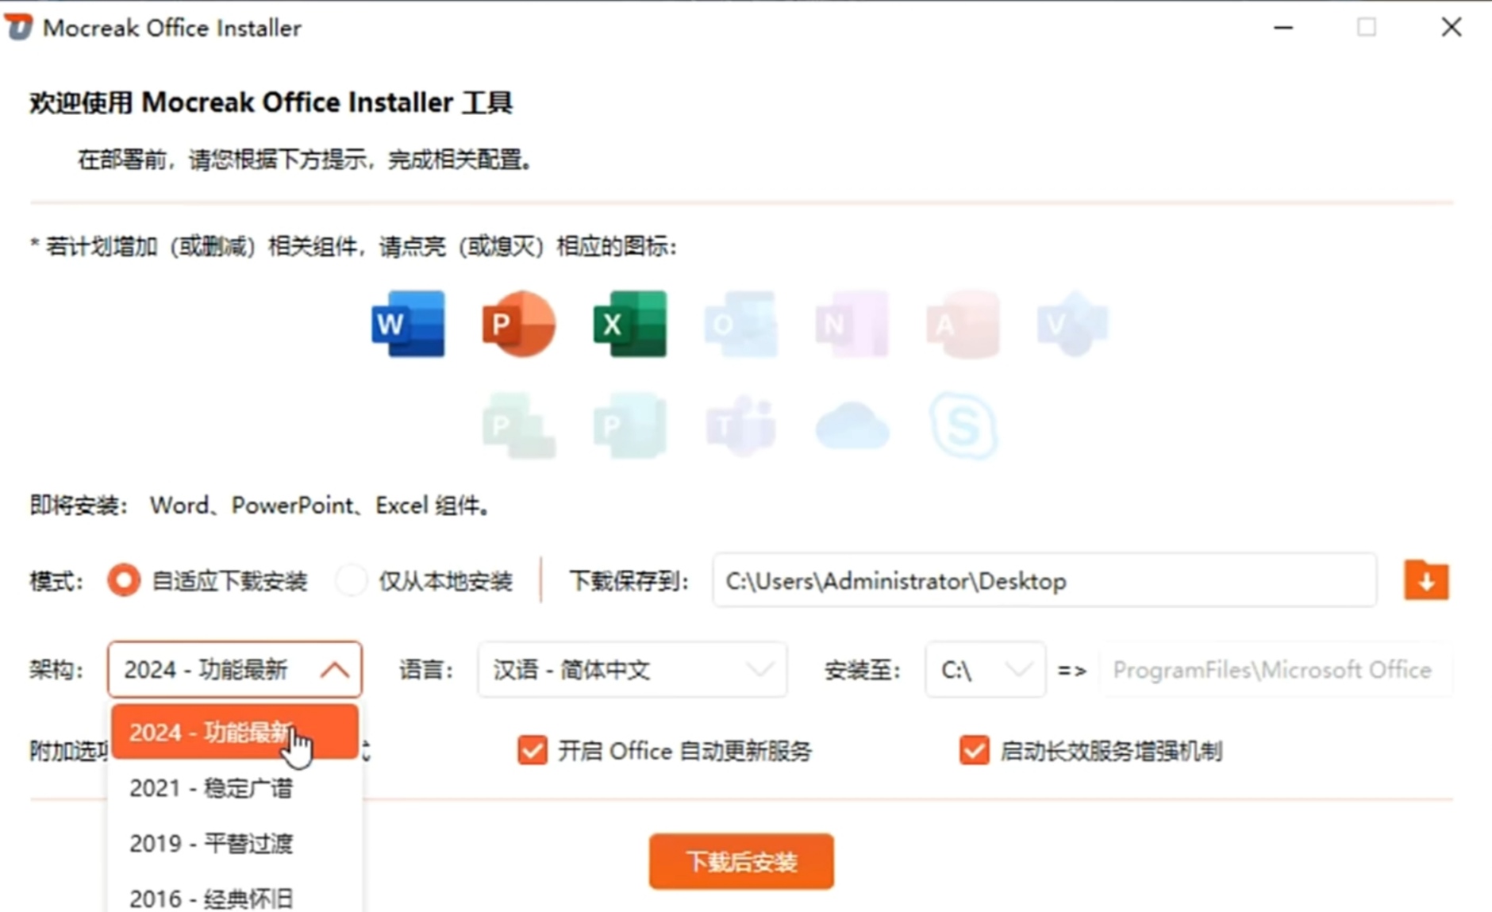Select 自适应下载安装 mode

[123, 580]
